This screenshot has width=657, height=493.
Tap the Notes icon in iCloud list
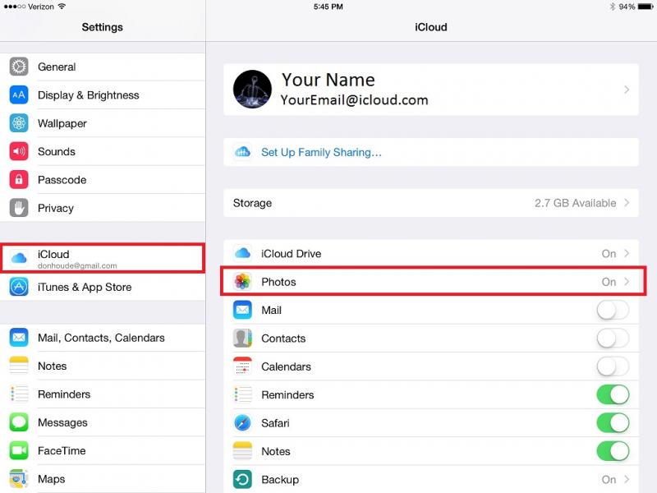[242, 451]
